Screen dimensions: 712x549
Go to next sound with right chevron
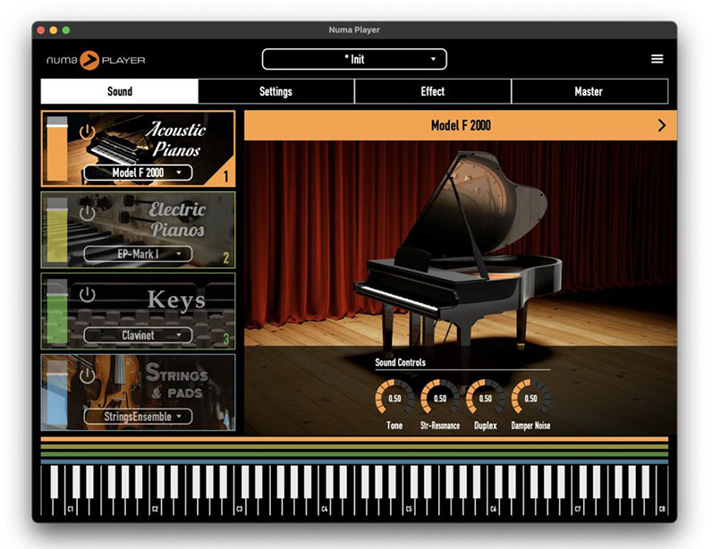662,125
